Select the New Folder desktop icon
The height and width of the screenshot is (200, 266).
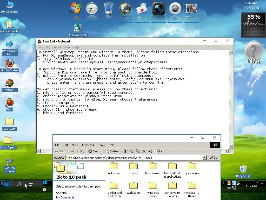point(9,124)
